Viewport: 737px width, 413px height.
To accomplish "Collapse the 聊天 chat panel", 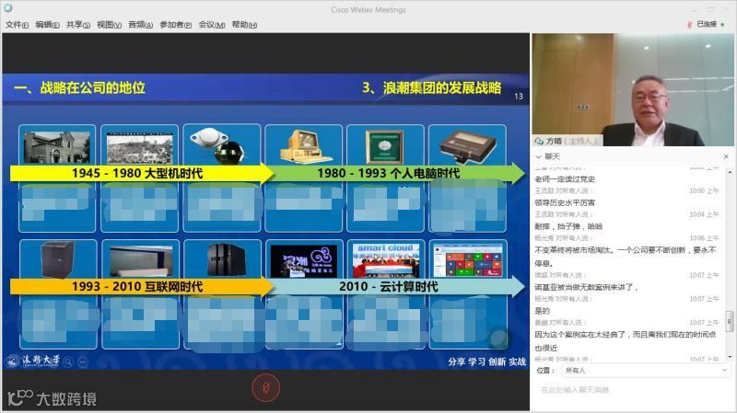I will [x=538, y=156].
